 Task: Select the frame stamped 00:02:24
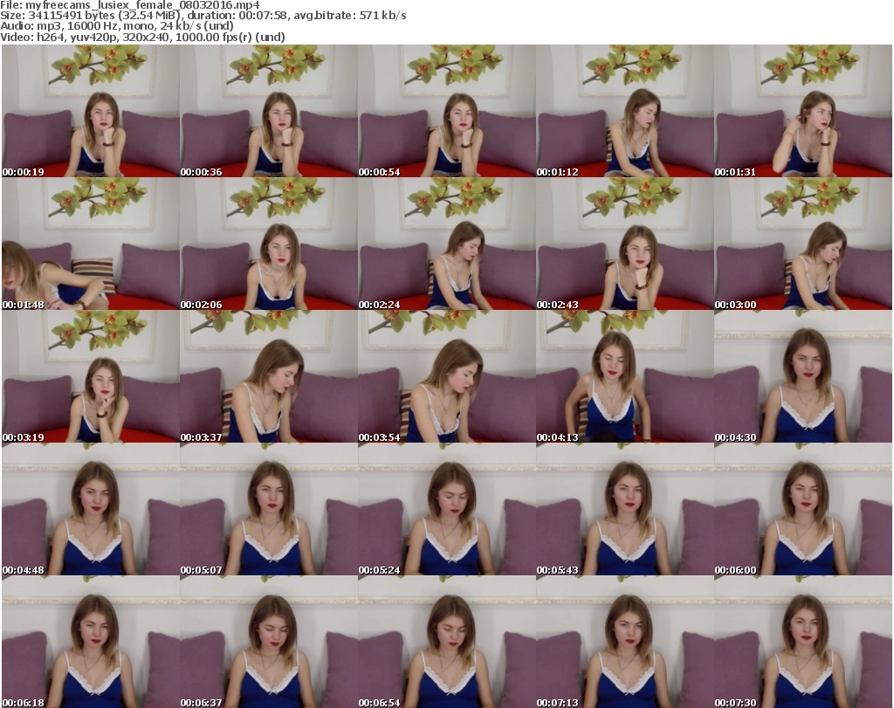(447, 244)
